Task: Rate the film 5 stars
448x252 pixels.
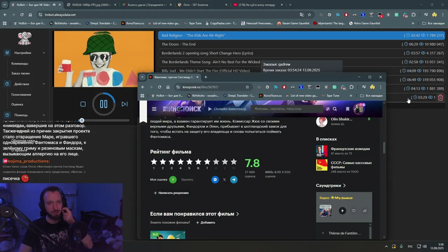Action: pos(189,162)
